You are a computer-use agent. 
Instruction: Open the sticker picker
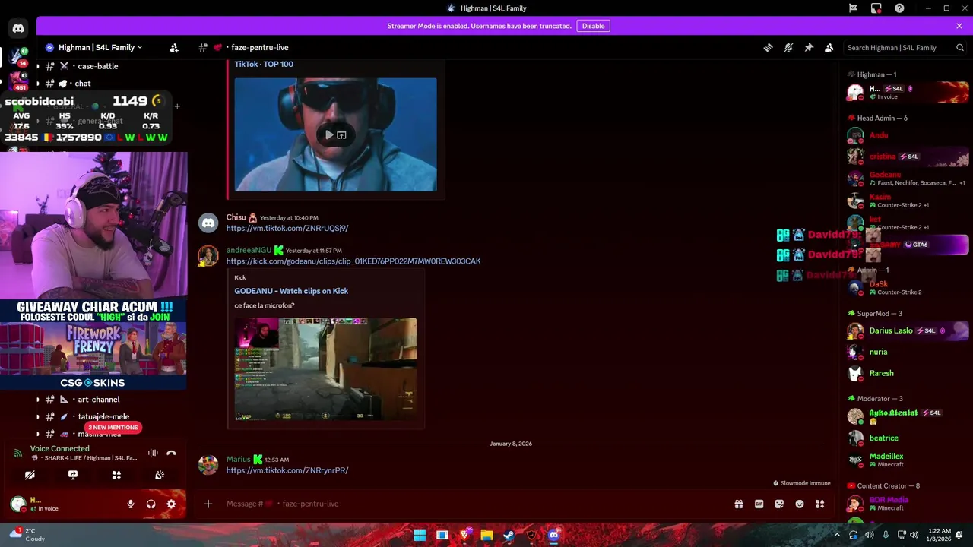[x=779, y=504]
